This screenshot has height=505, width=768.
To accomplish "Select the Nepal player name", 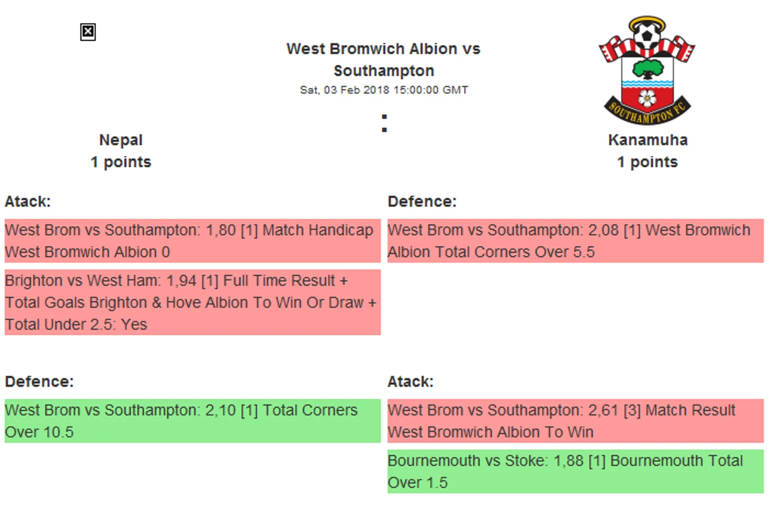I will click(x=121, y=140).
